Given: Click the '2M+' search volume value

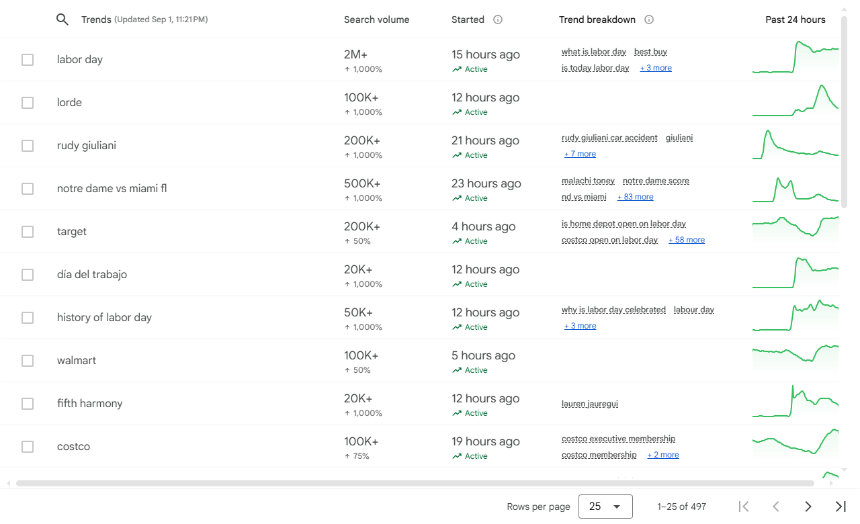Looking at the screenshot, I should click(356, 54).
